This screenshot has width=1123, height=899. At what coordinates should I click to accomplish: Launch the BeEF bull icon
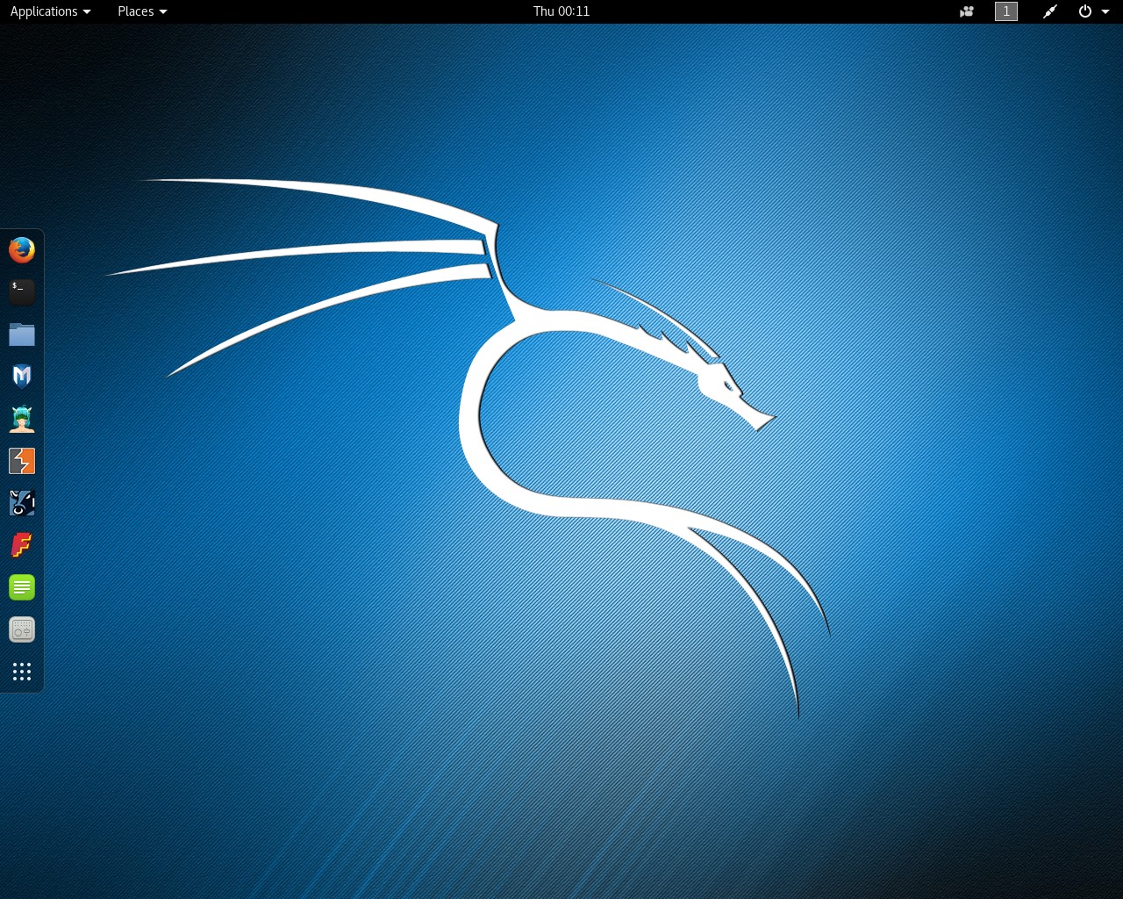[22, 503]
